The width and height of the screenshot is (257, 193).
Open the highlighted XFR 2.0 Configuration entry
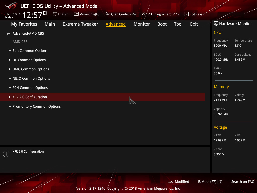[x=102, y=97]
